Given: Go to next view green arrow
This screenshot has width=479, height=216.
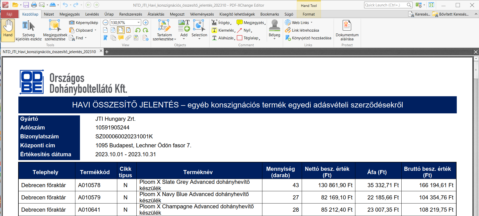Looking at the screenshot, I should pyautogui.click(x=96, y=5).
